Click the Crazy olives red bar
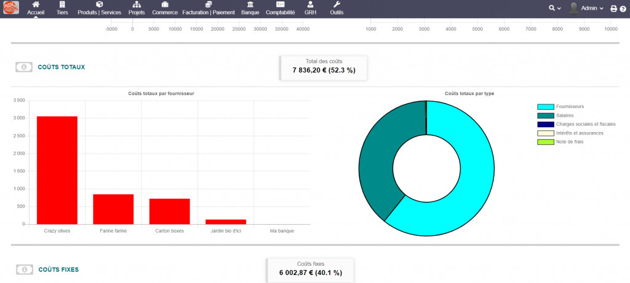 57,170
